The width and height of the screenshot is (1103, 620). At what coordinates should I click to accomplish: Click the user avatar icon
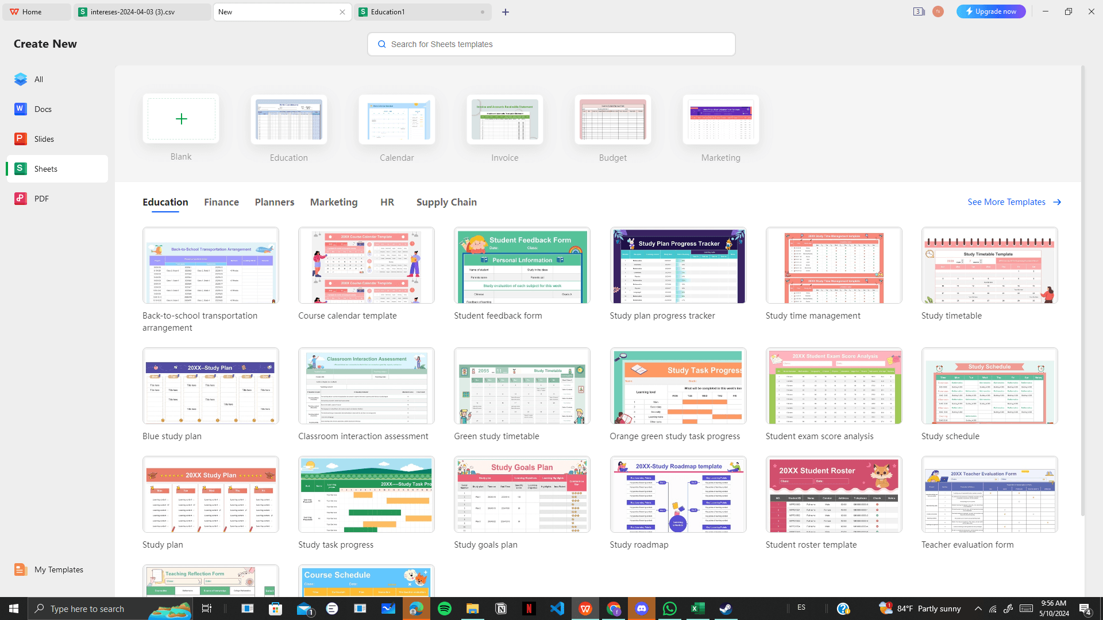(938, 11)
